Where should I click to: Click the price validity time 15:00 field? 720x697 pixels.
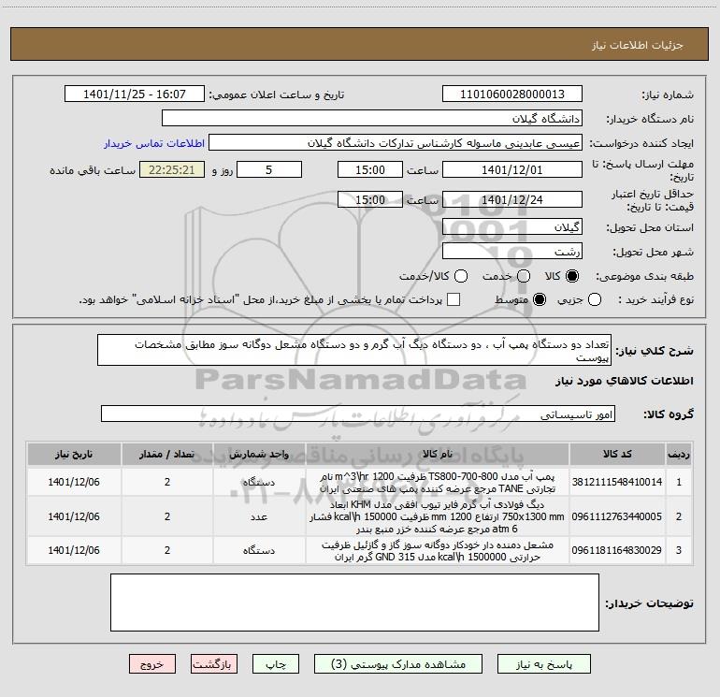point(370,199)
